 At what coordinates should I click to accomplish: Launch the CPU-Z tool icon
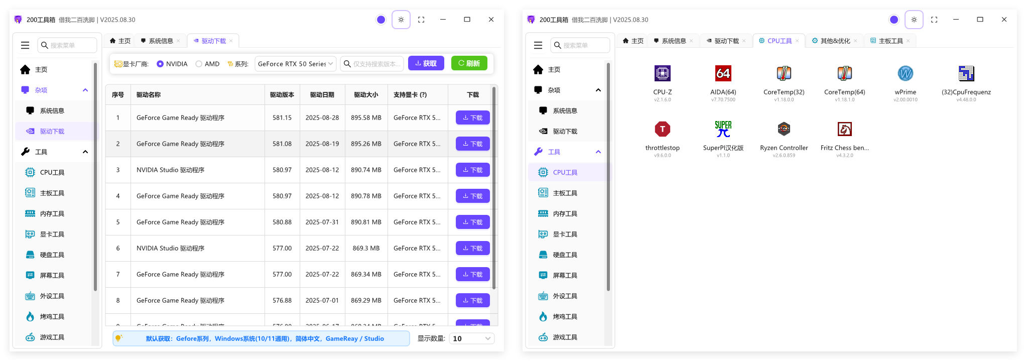(x=662, y=73)
